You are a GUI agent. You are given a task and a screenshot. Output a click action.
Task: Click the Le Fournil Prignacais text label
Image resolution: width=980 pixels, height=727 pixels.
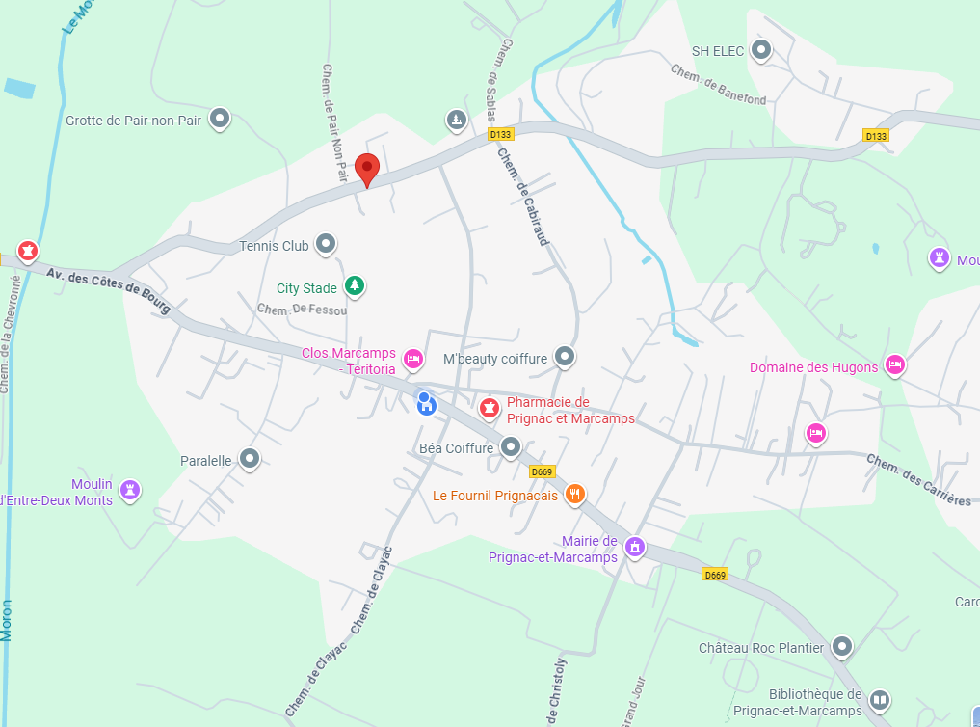coord(495,496)
